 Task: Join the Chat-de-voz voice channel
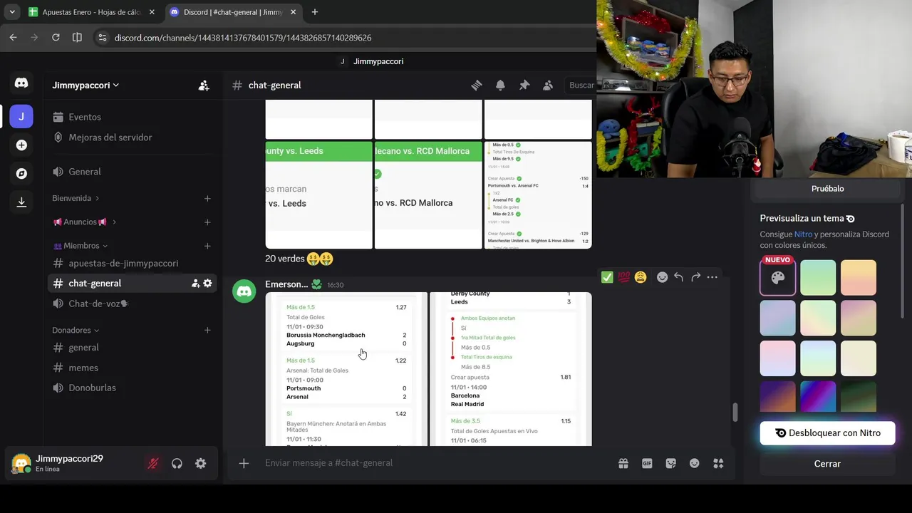coord(133,304)
